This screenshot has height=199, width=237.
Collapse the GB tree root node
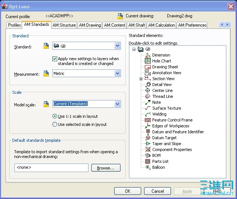coord(134,49)
